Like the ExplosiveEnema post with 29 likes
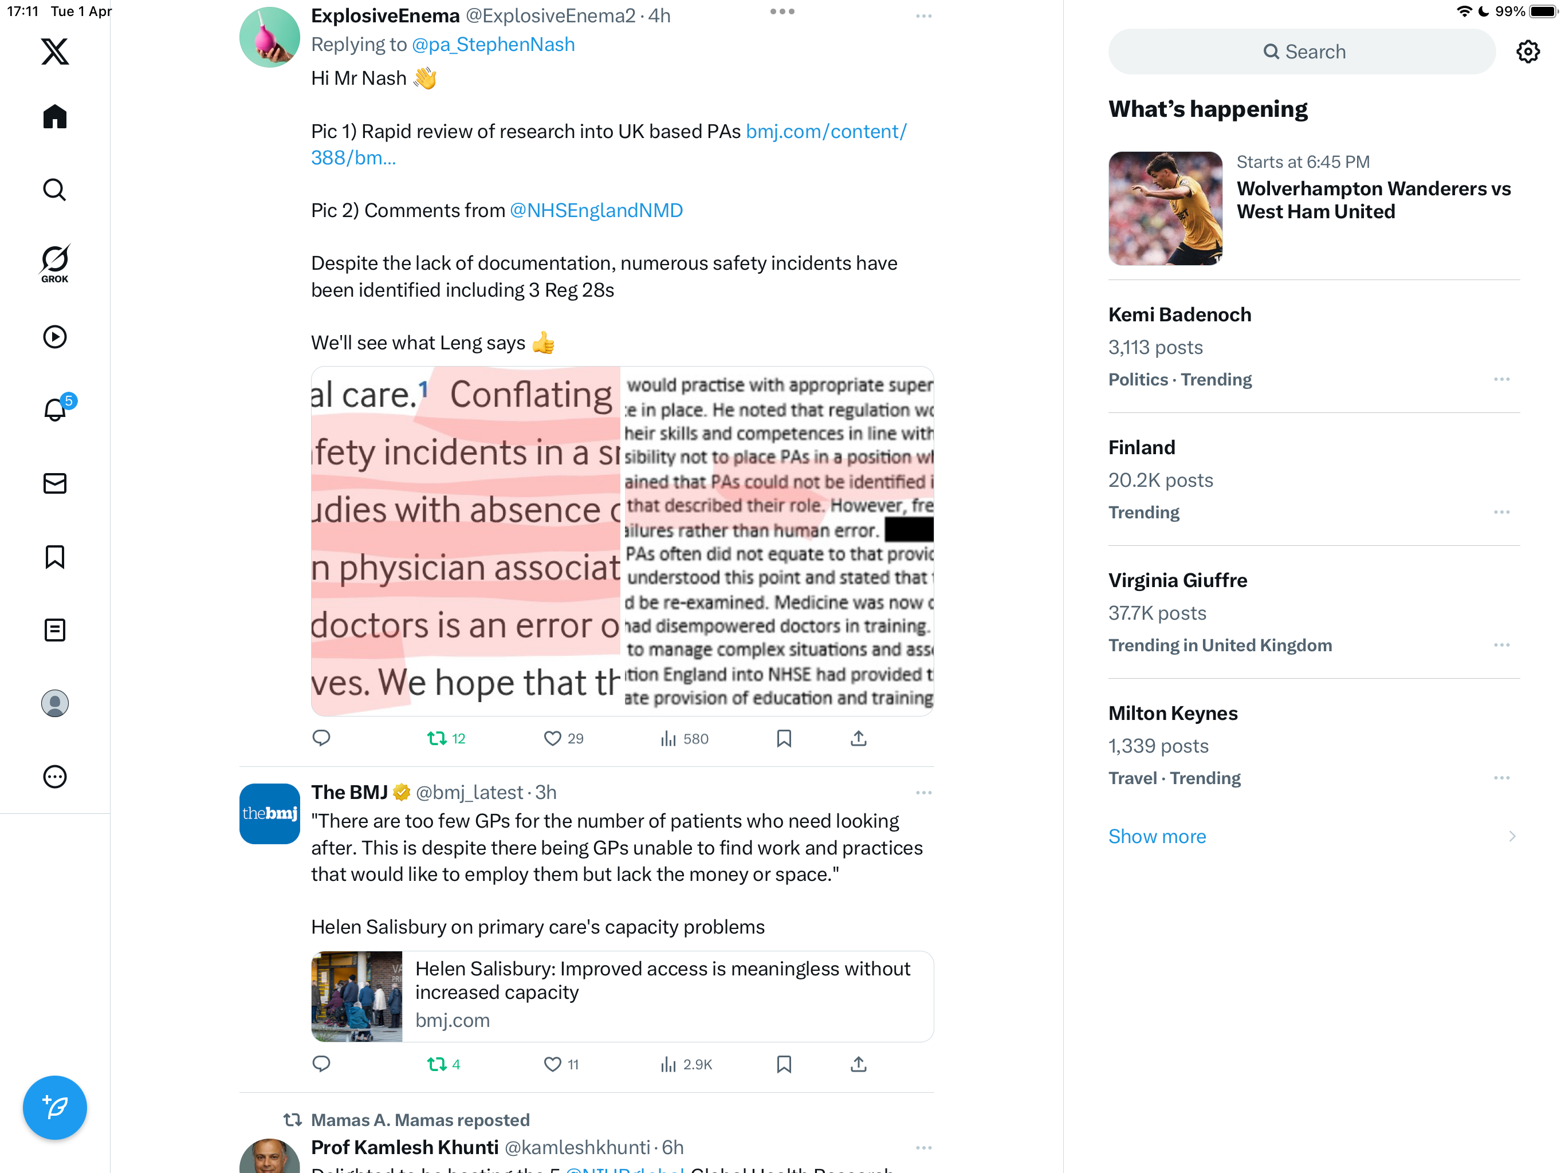Viewport: 1565px width, 1173px height. tap(563, 739)
